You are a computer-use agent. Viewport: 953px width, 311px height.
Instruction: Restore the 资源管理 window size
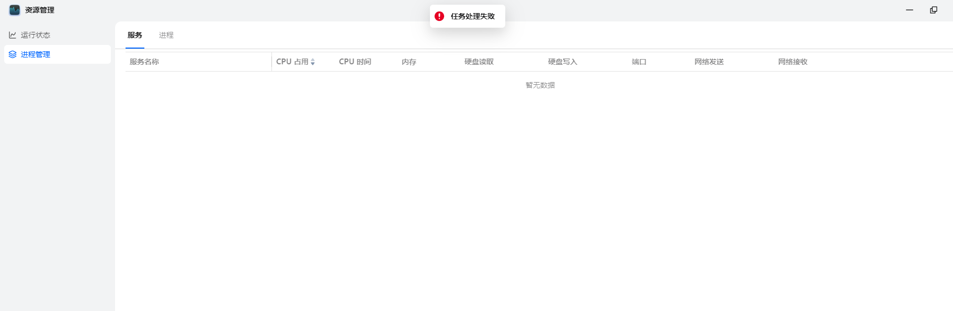[934, 10]
